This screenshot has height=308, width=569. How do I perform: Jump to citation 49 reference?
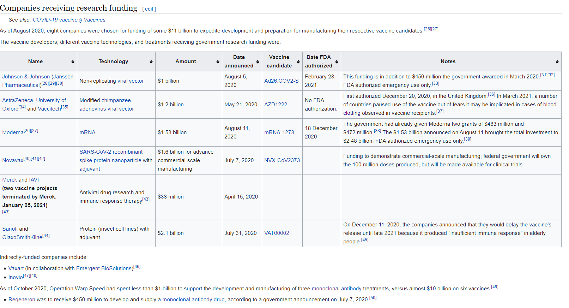495,287
